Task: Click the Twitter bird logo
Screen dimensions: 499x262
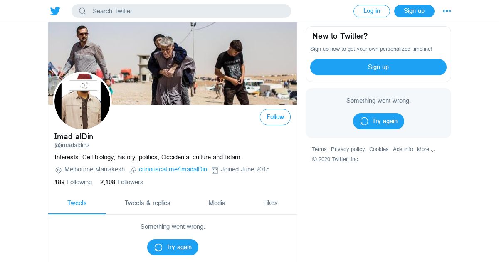Action: click(x=55, y=11)
